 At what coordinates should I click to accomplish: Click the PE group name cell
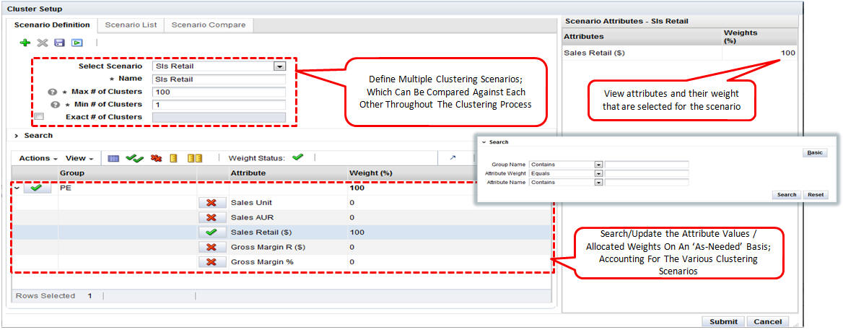64,188
